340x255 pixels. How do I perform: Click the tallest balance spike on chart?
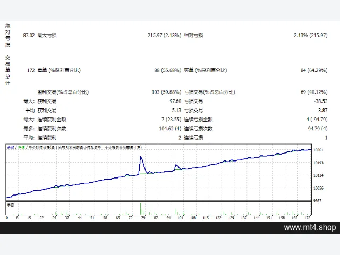141,157
